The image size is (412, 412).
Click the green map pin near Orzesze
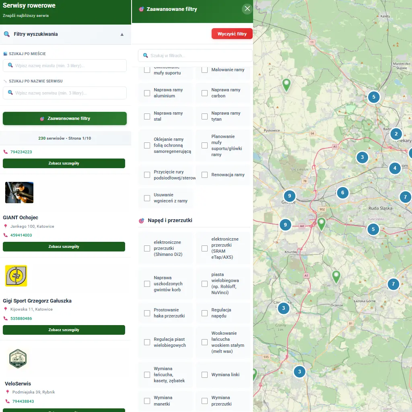336,277
